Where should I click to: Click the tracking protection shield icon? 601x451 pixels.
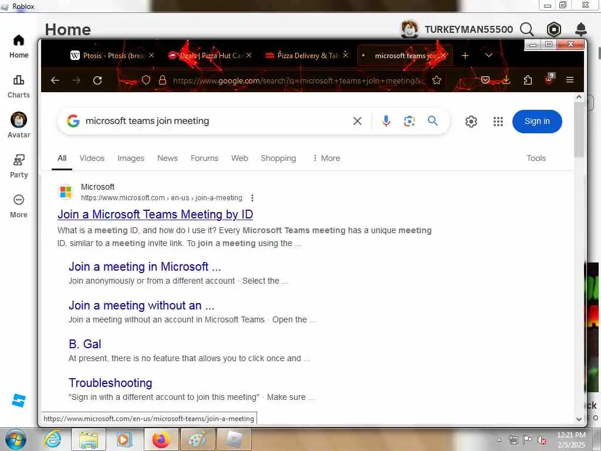(146, 80)
